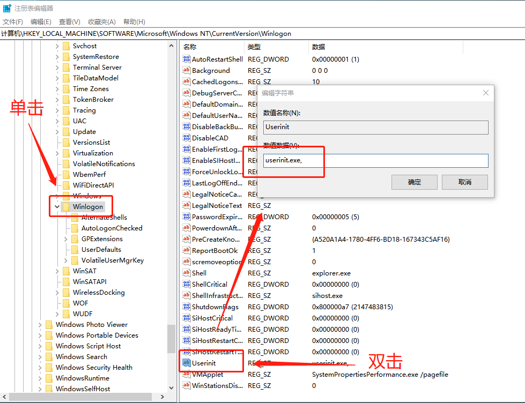
Task: Click the Winlogon folder icon
Action: coord(66,206)
